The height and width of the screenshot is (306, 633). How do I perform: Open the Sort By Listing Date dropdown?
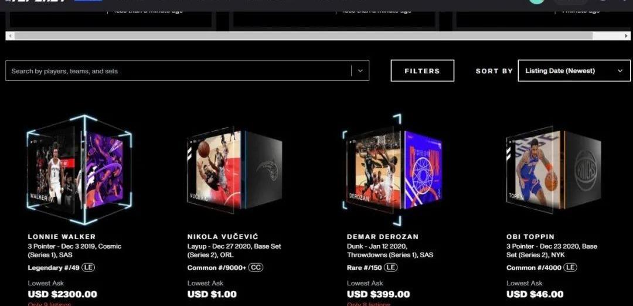click(574, 71)
